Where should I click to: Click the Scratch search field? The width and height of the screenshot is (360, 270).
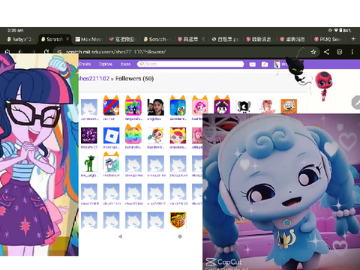point(190,64)
